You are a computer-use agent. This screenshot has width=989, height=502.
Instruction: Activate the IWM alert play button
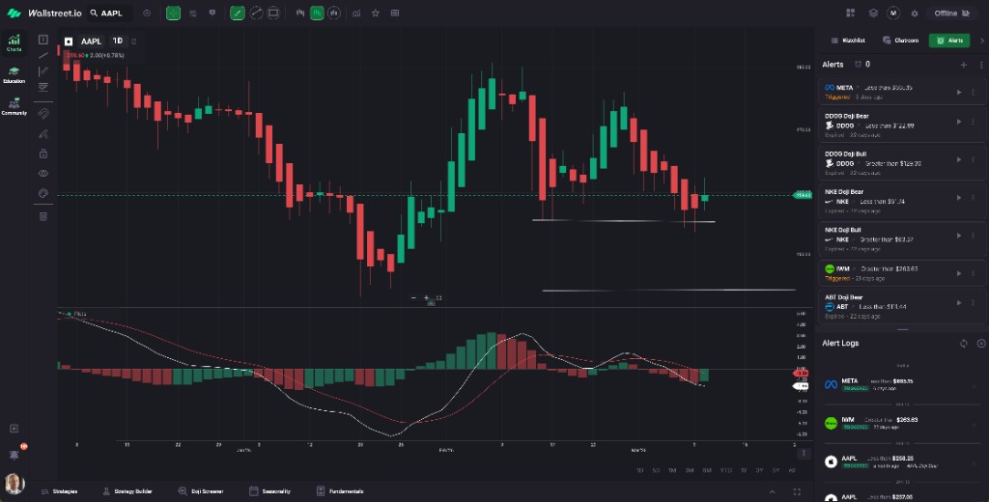click(x=959, y=273)
